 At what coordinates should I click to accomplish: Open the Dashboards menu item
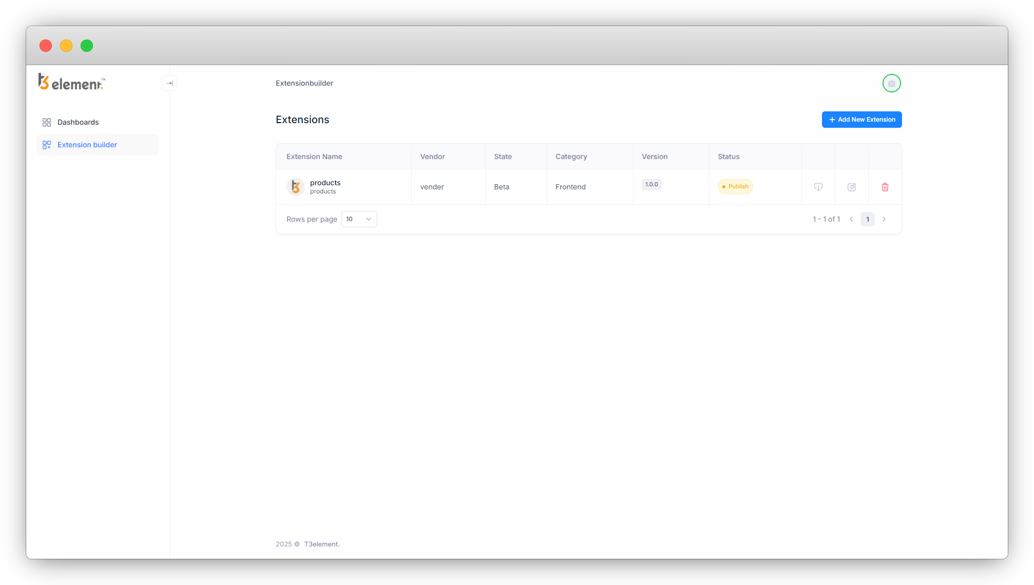[98, 122]
